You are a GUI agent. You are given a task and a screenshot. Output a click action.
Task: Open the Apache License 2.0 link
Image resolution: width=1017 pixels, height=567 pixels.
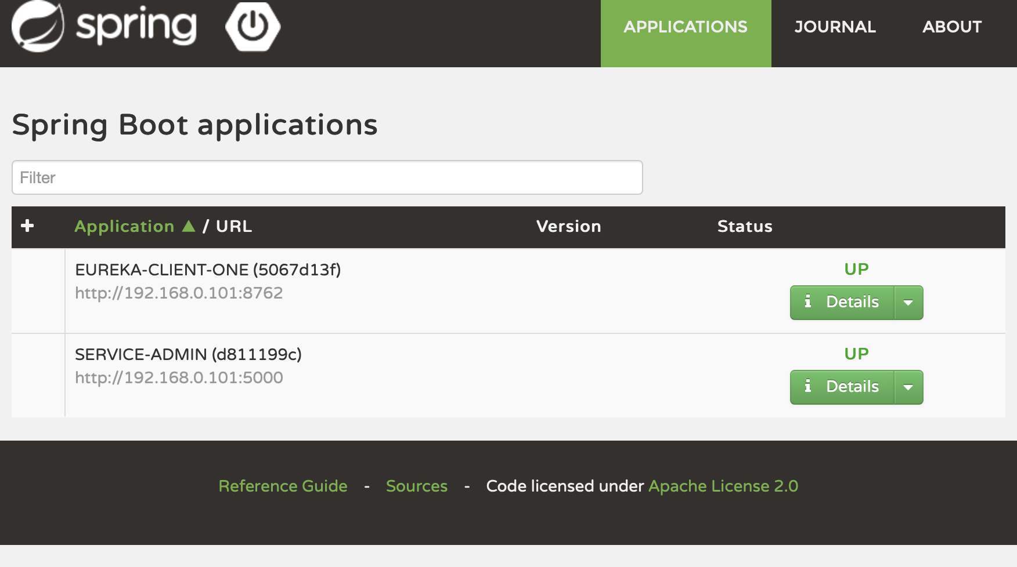coord(723,486)
